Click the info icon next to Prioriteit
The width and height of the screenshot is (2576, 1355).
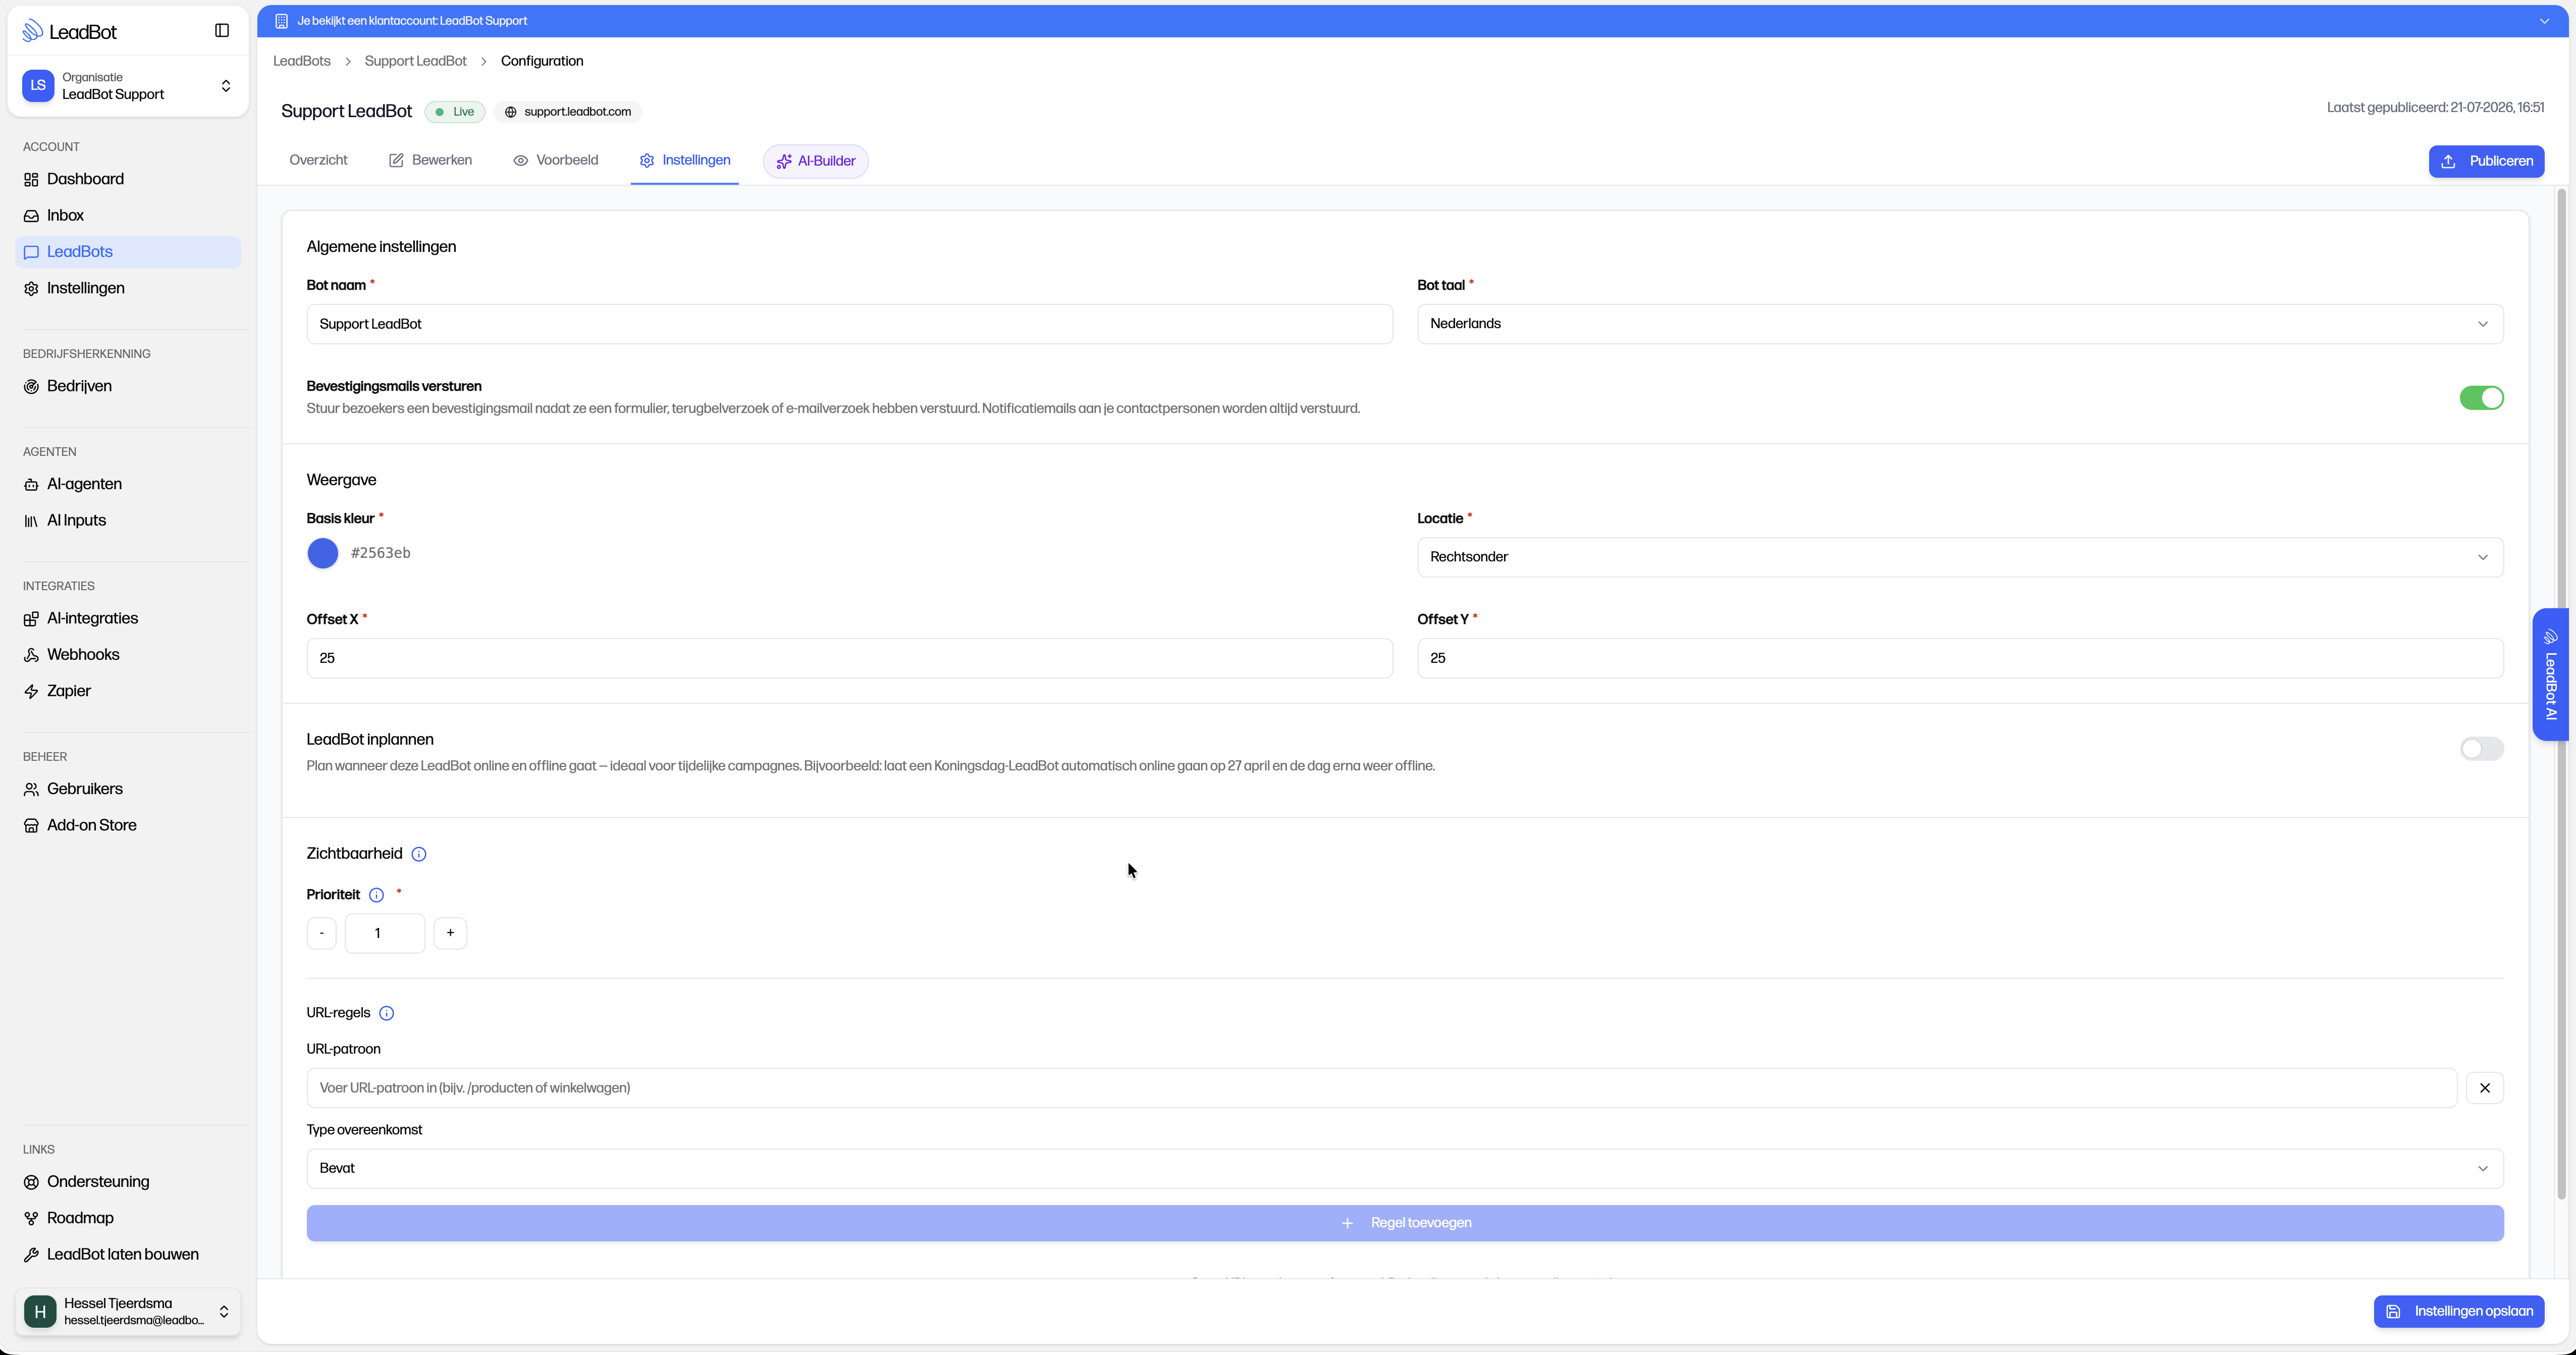pos(376,895)
